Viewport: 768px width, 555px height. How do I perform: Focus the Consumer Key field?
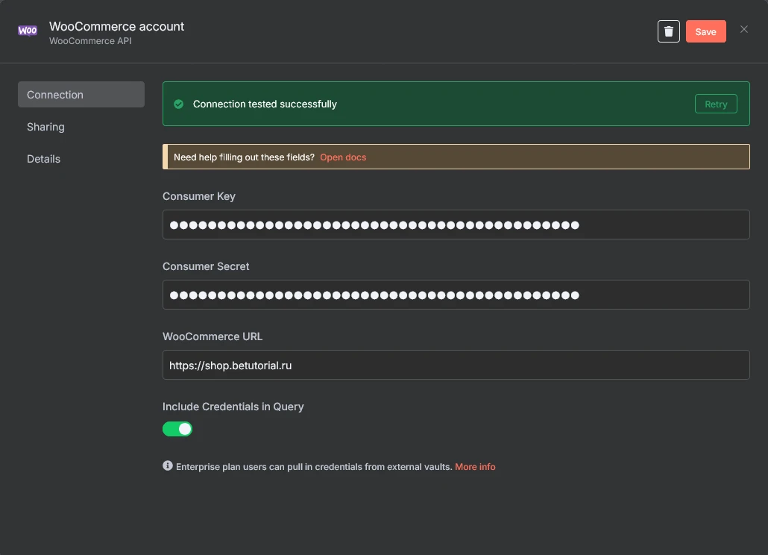click(456, 225)
